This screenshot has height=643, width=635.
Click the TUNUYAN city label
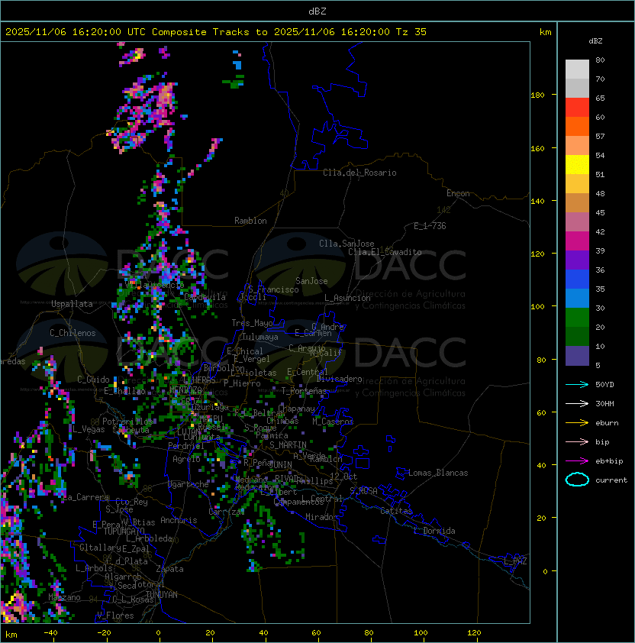pos(162,595)
